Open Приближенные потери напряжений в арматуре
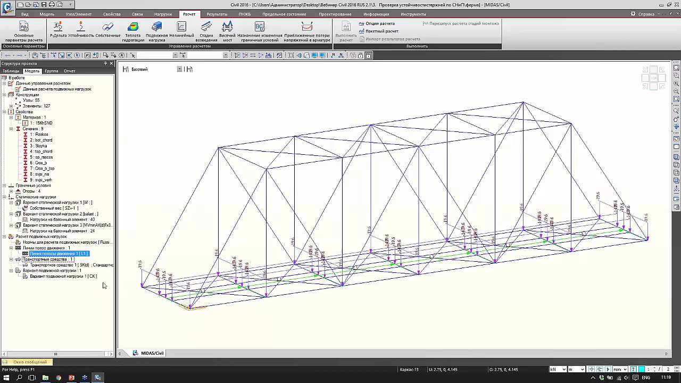 click(x=307, y=31)
